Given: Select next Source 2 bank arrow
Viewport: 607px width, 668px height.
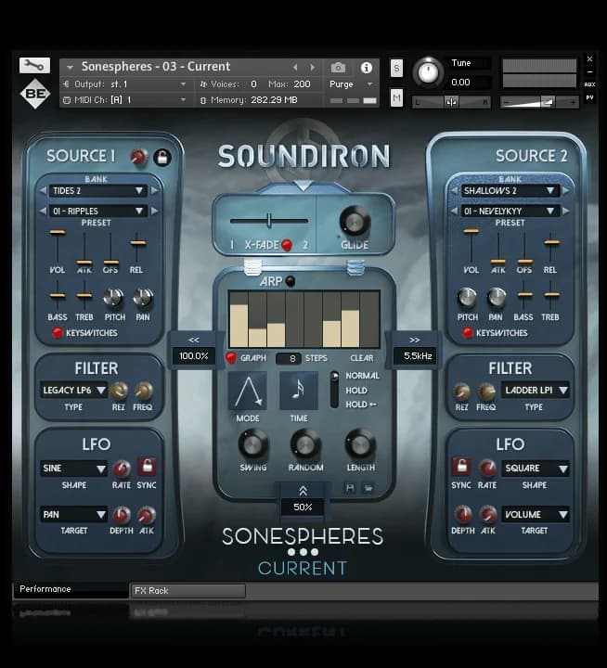Looking at the screenshot, I should point(566,191).
